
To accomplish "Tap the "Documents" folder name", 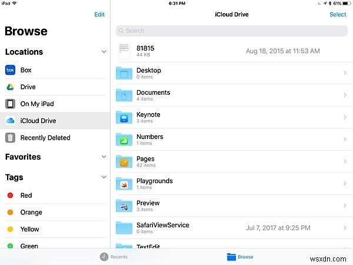I will 154,92.
